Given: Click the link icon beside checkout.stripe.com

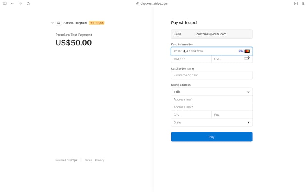Looking at the screenshot, I should tap(137, 3).
